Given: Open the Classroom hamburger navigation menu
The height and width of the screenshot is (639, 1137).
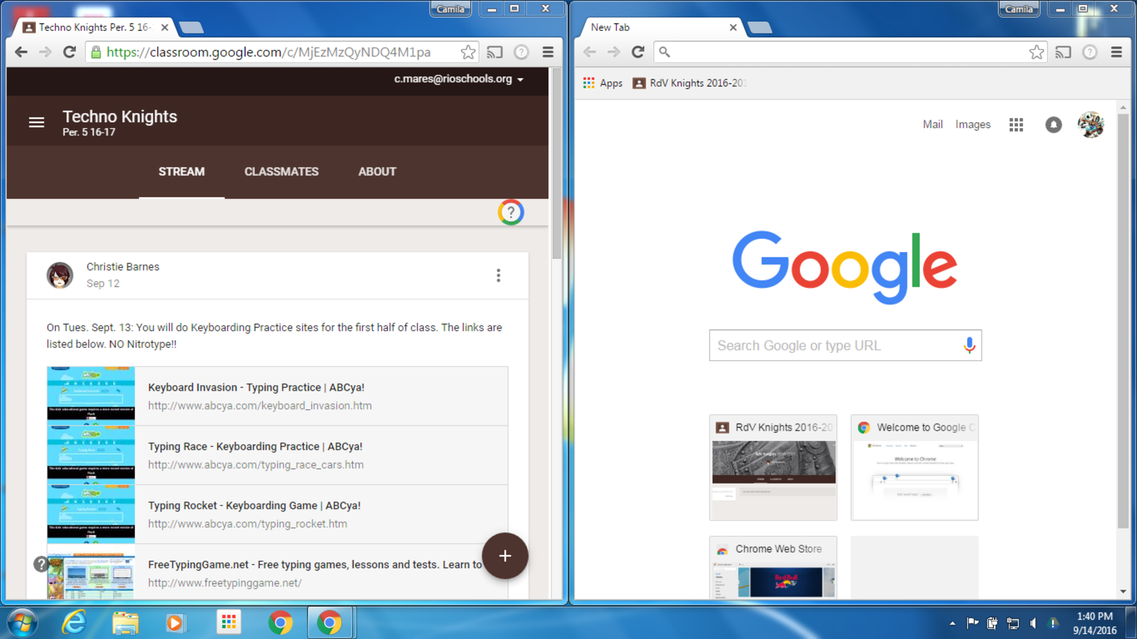Looking at the screenshot, I should pos(37,122).
